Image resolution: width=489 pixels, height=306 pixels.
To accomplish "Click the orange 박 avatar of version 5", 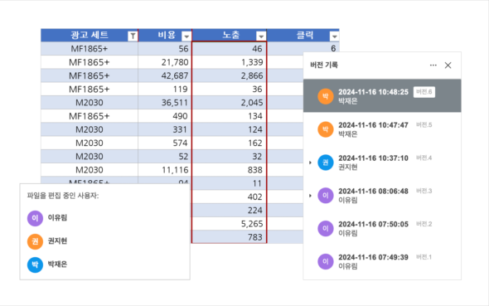I will tap(325, 129).
